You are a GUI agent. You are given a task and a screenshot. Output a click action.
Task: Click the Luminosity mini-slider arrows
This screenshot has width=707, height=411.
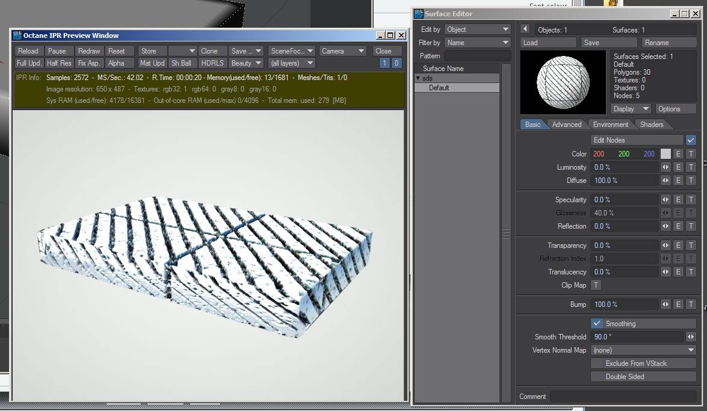click(665, 167)
